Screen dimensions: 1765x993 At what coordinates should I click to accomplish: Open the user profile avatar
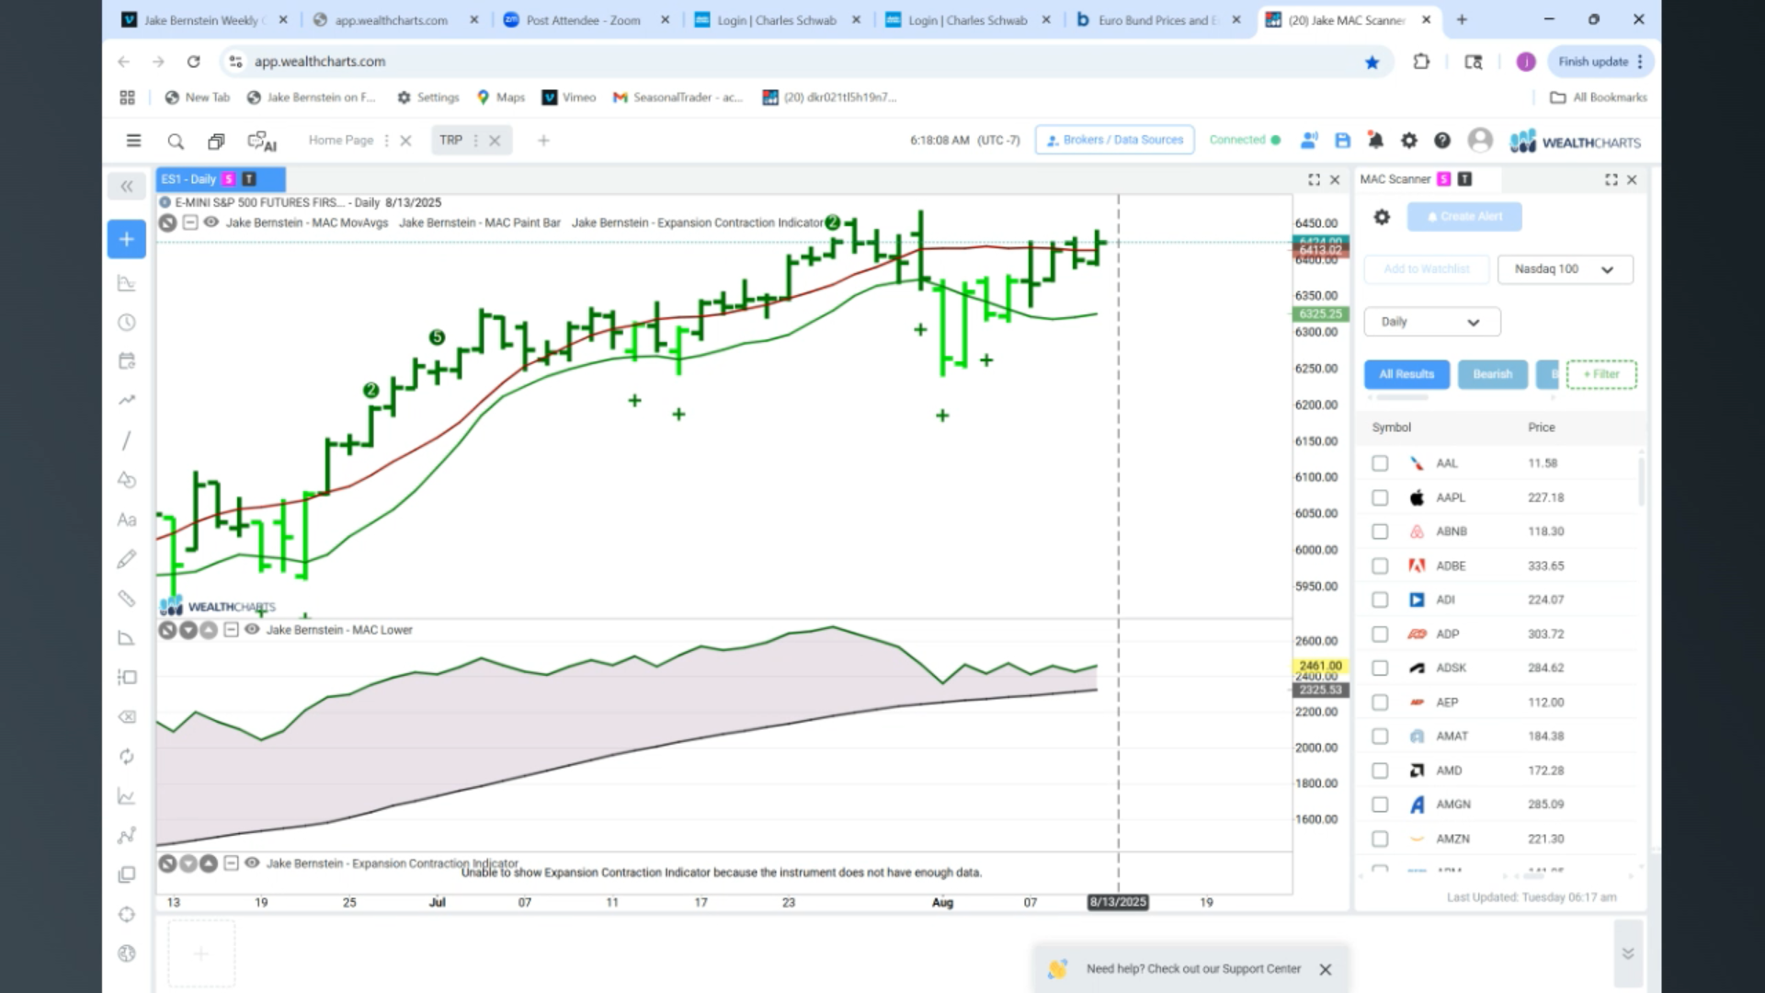point(1480,140)
